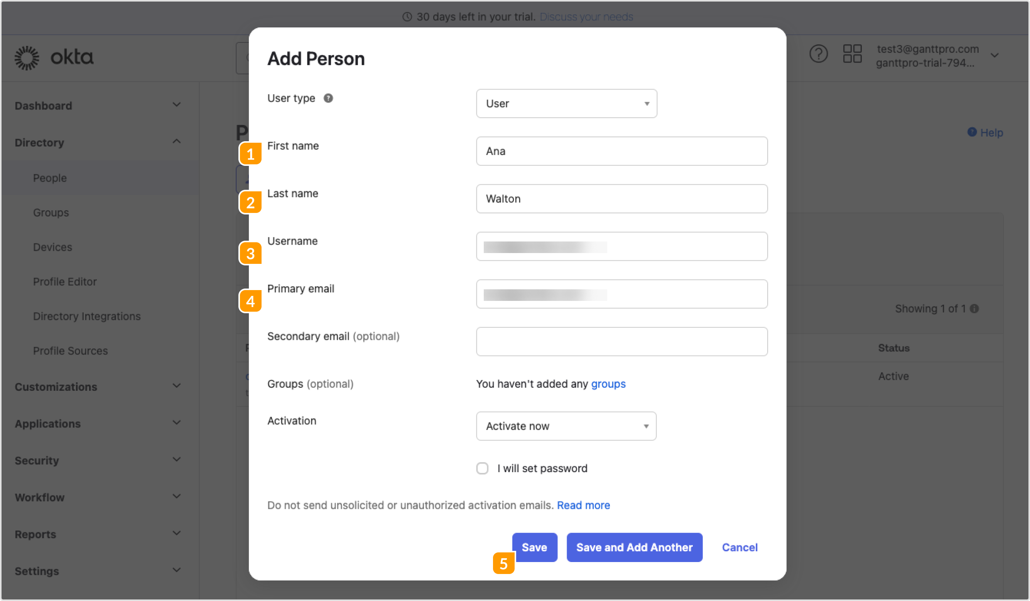Screen dimensions: 1030x601
Task: Select People in the sidebar
Action: pos(49,177)
